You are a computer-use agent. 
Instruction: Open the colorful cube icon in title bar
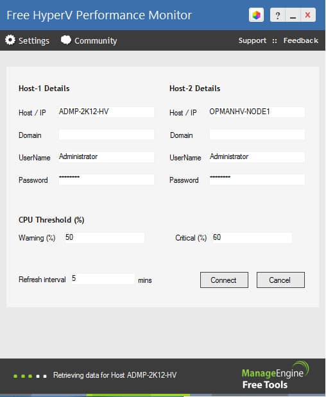(x=256, y=15)
